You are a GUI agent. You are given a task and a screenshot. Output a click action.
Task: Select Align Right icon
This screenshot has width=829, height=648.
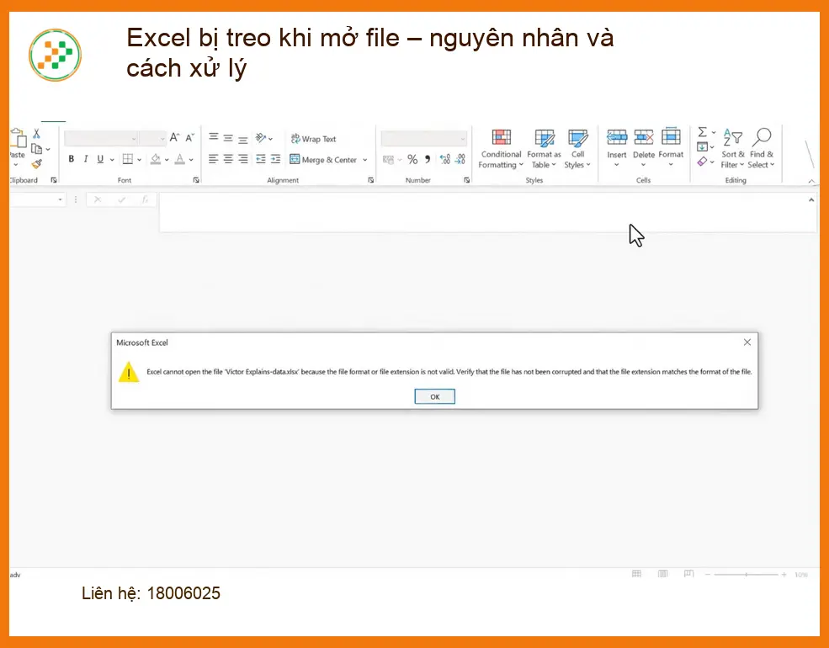[242, 159]
